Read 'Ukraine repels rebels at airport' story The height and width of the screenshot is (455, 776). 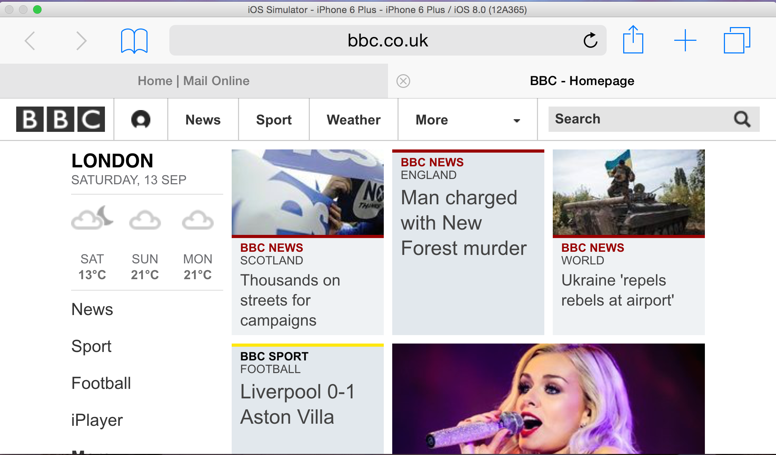pyautogui.click(x=618, y=290)
